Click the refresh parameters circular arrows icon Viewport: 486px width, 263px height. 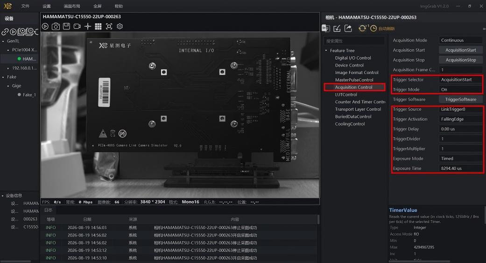pos(362,28)
